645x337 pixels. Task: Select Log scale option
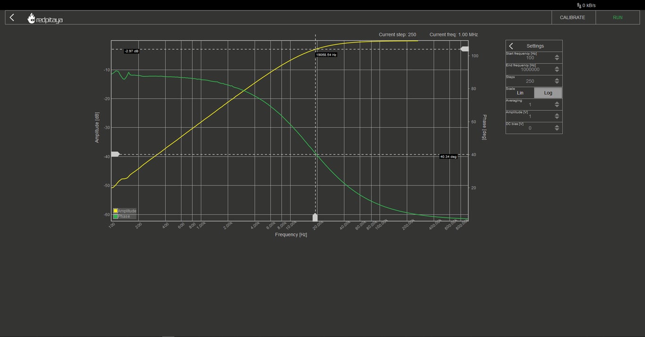tap(548, 93)
